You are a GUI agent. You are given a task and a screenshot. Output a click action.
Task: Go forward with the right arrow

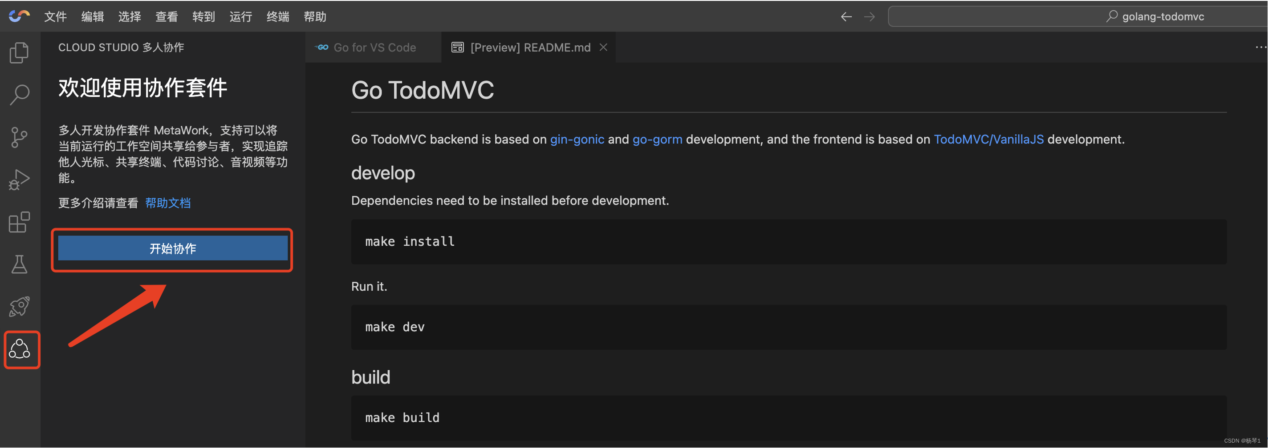click(x=870, y=17)
